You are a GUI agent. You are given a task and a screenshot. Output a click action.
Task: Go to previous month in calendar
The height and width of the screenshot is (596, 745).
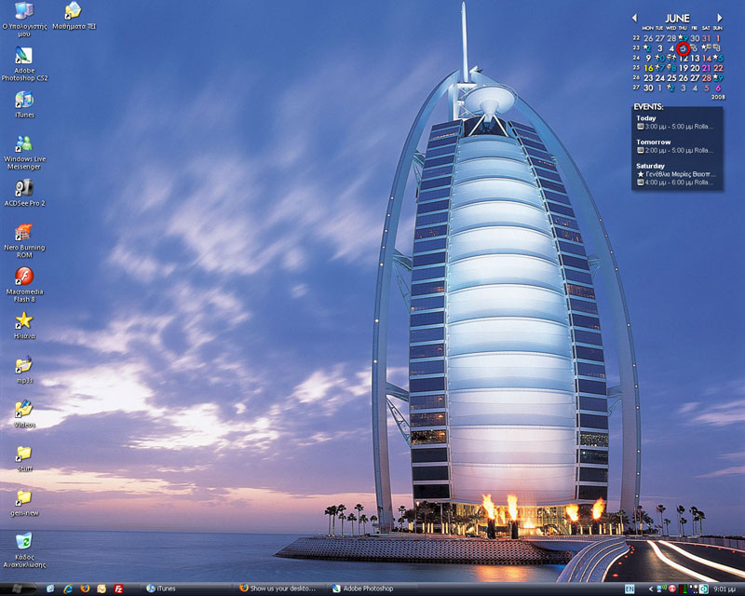634,18
